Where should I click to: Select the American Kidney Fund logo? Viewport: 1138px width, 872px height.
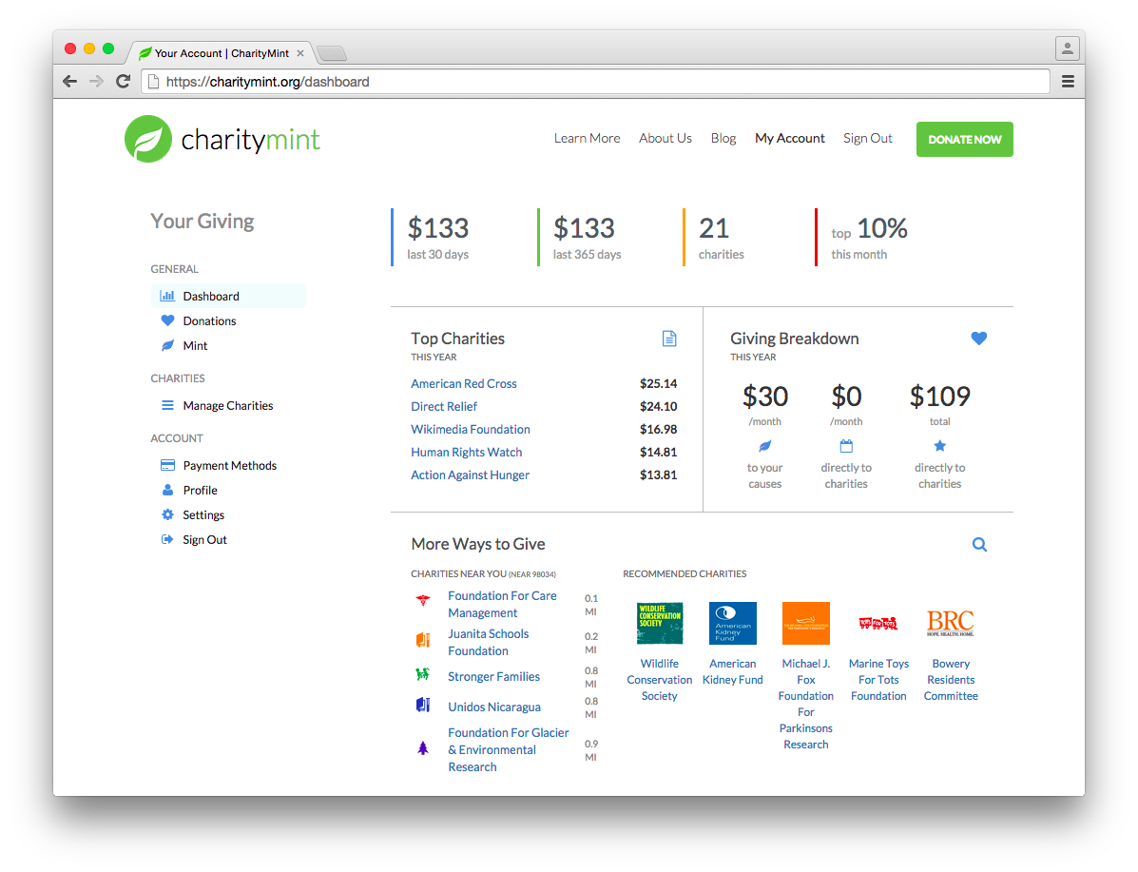[x=733, y=623]
